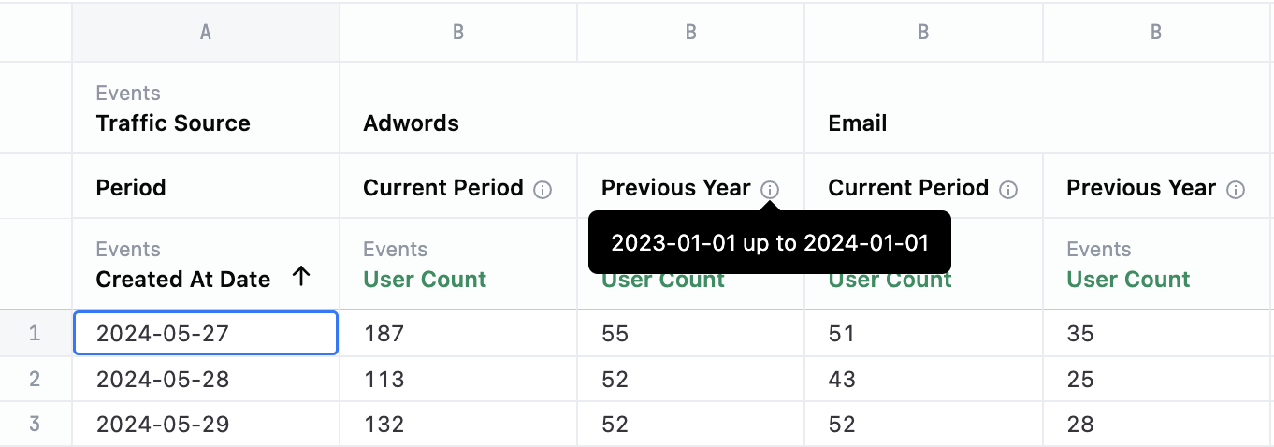This screenshot has width=1274, height=447.
Task: Select row number 1
Action: coord(35,333)
